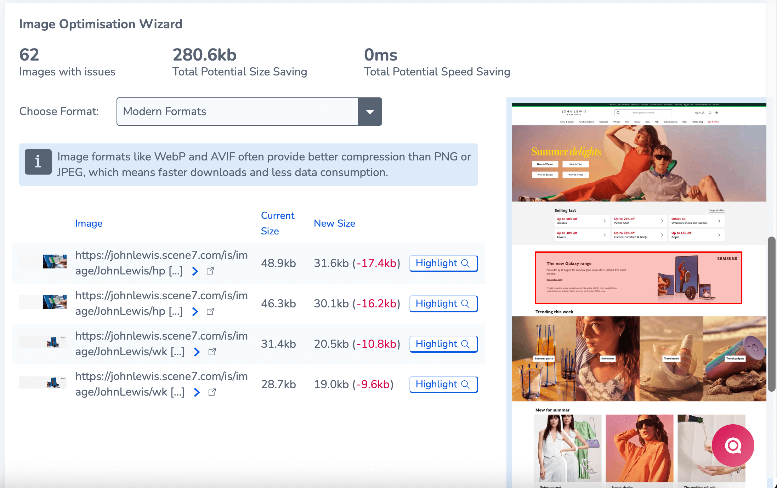This screenshot has width=777, height=488.
Task: Sort by Current Size column header
Action: 277,223
